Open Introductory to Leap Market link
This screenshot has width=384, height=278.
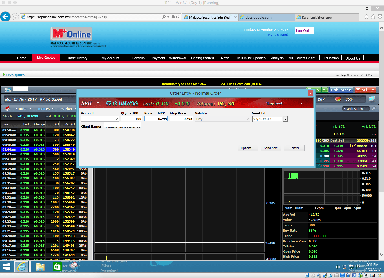pos(184,84)
